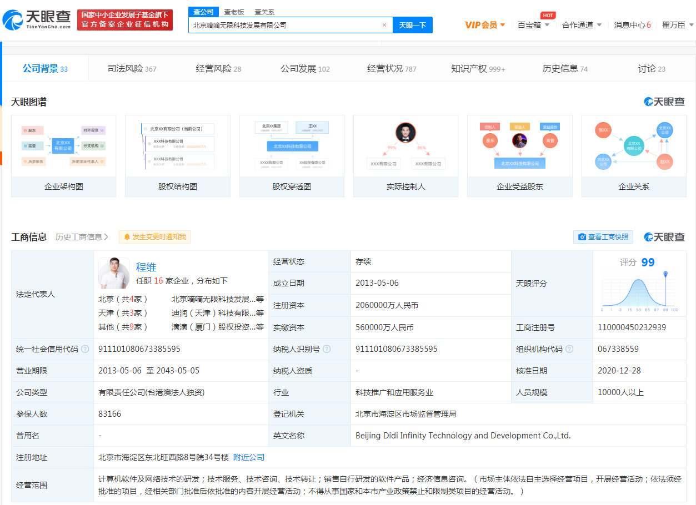Click 其他（共9家）location entry

point(123,327)
